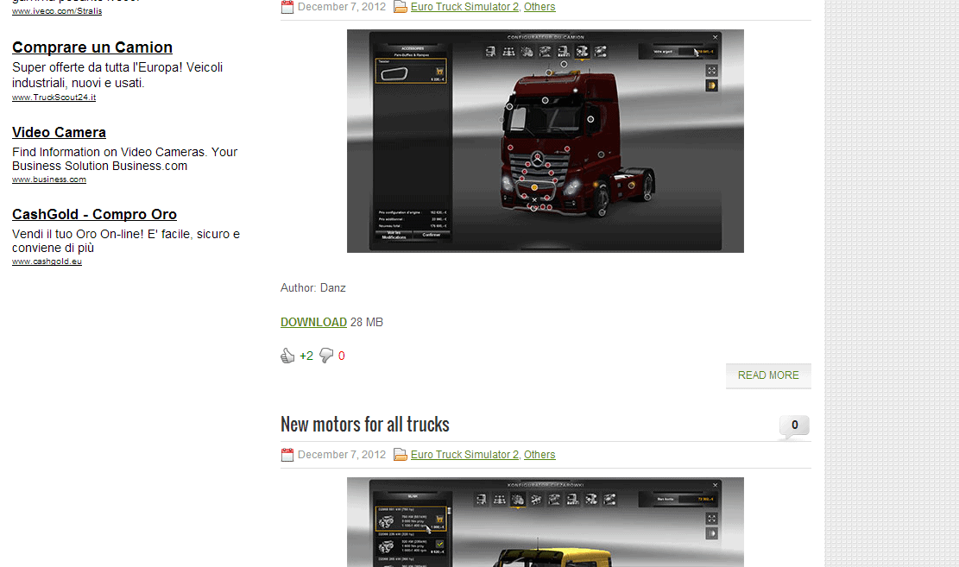Screen dimensions: 959x567
Task: Open the Video Camera ad heading
Action: [x=59, y=132]
